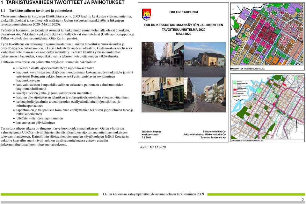
Task: Click the caption 'Kuva: MALI 2020'
Action: click(153, 147)
